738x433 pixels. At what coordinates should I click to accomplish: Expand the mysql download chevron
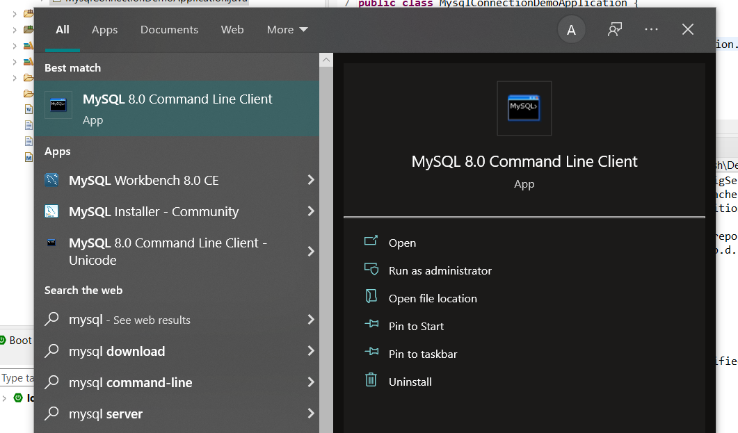[311, 351]
